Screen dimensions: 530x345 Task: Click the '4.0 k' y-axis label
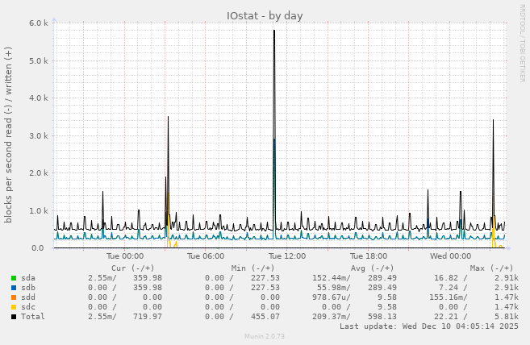39,98
